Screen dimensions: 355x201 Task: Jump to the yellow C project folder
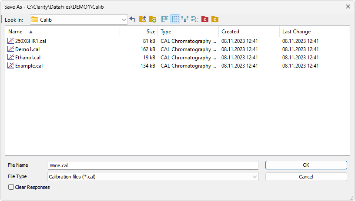(215, 19)
